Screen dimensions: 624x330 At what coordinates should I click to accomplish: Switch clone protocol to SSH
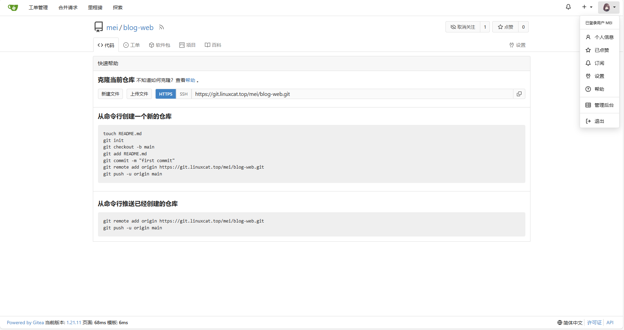pyautogui.click(x=184, y=94)
